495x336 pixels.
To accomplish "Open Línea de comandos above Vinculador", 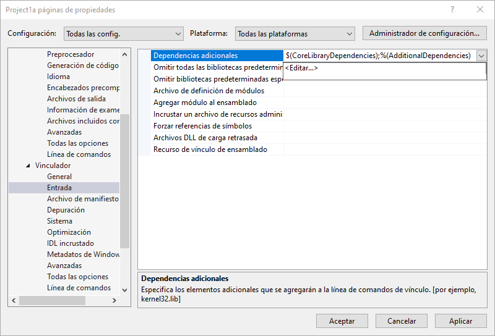I will [x=79, y=154].
